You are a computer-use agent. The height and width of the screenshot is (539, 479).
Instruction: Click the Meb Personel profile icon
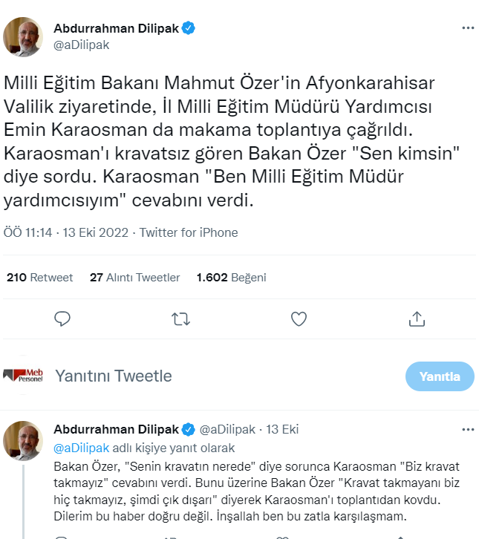23,376
